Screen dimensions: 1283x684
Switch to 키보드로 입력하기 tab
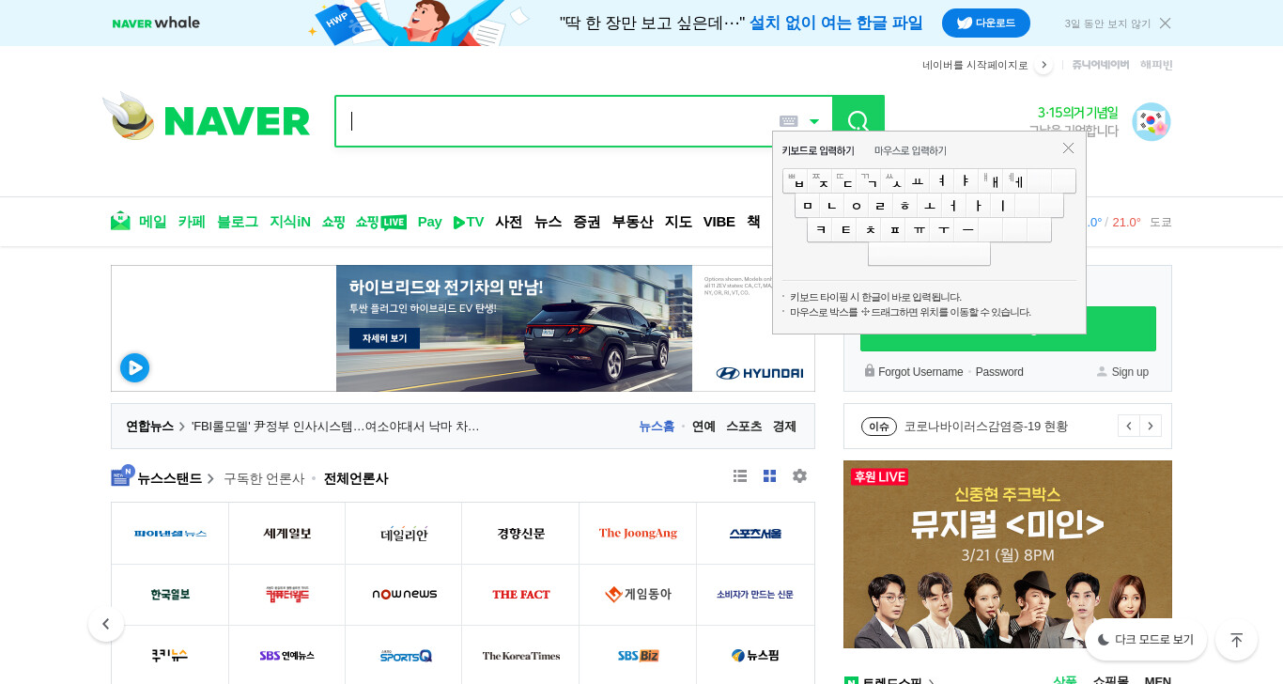click(818, 150)
